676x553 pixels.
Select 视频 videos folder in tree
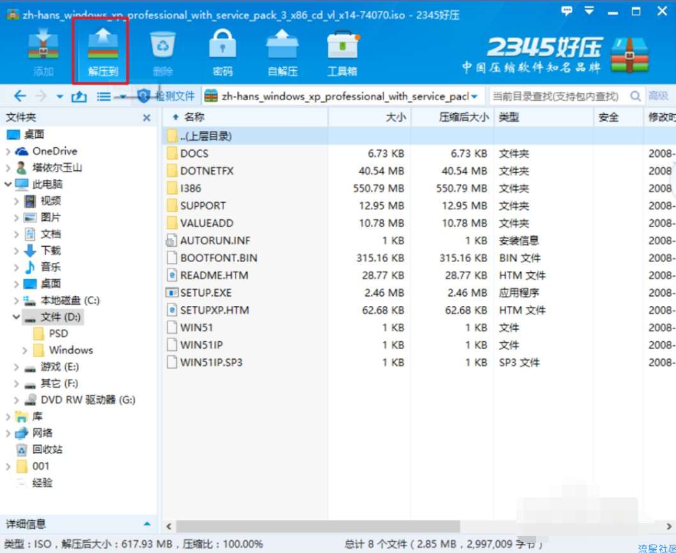[x=42, y=201]
